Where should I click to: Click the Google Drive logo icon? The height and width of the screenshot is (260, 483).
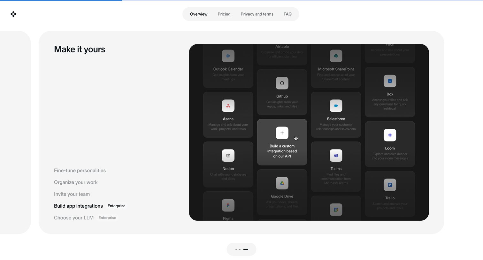click(282, 183)
